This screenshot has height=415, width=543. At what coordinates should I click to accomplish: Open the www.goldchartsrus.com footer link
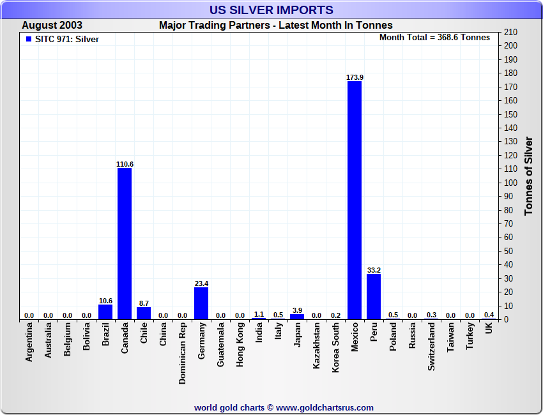325,408
